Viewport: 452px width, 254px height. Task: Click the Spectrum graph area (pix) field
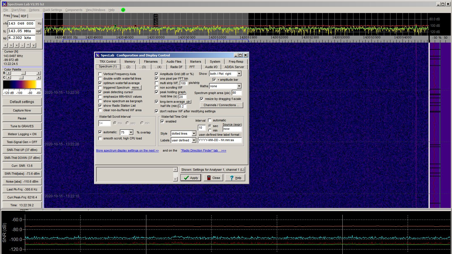click(237, 93)
